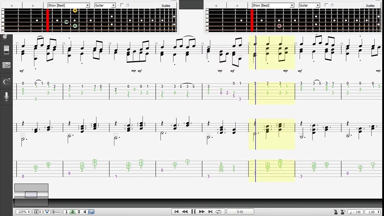Viewport: 384px width, 216px height.
Task: Go to next beat on left fretboard
Action: pos(33,5)
